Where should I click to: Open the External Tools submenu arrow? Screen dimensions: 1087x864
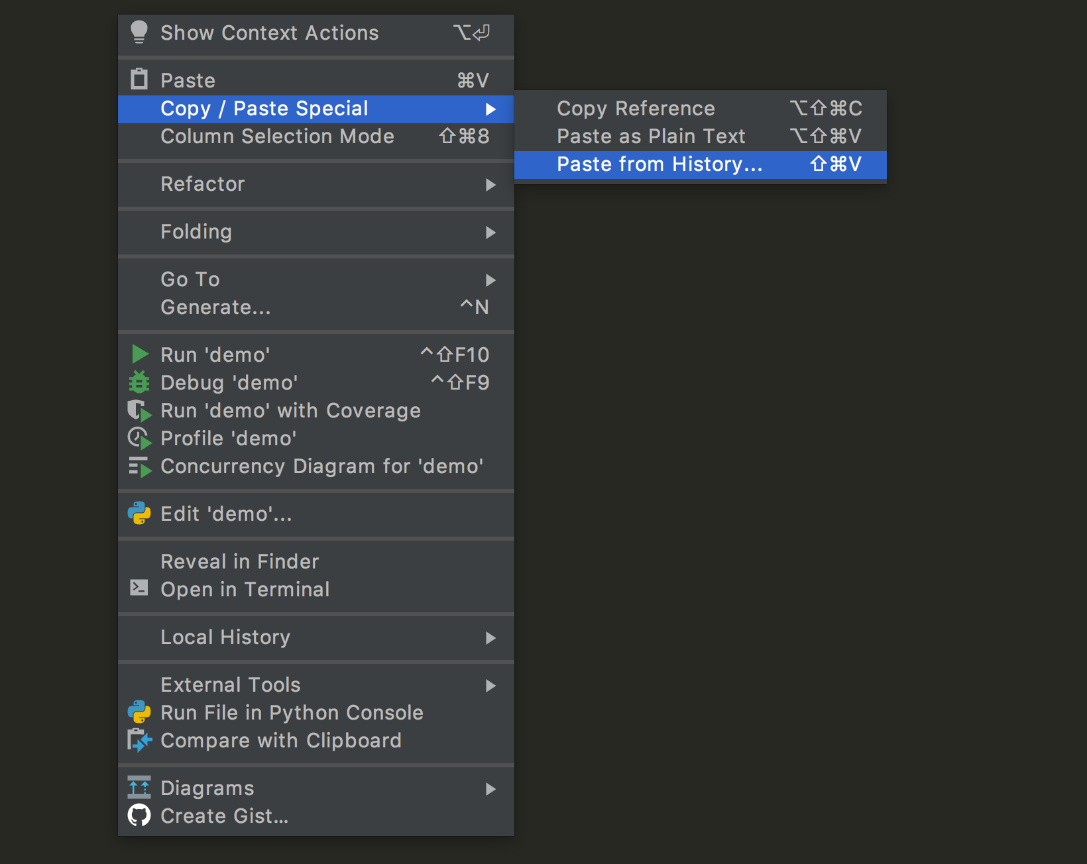coord(490,686)
